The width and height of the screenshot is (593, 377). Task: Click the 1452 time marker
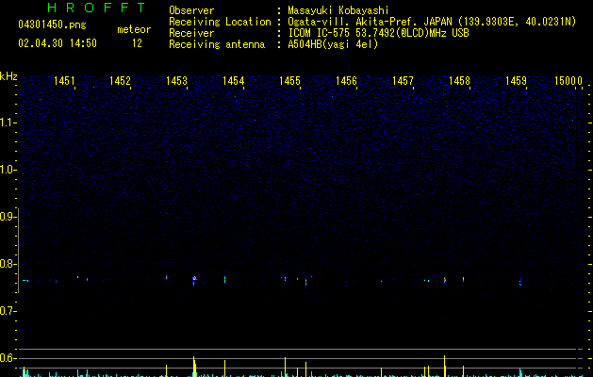[x=120, y=81]
